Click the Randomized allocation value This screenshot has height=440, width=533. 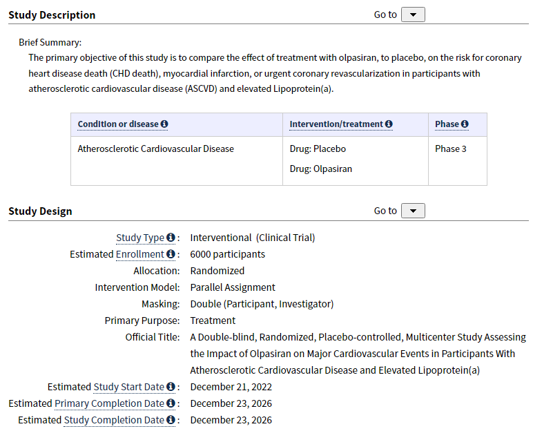pyautogui.click(x=217, y=271)
